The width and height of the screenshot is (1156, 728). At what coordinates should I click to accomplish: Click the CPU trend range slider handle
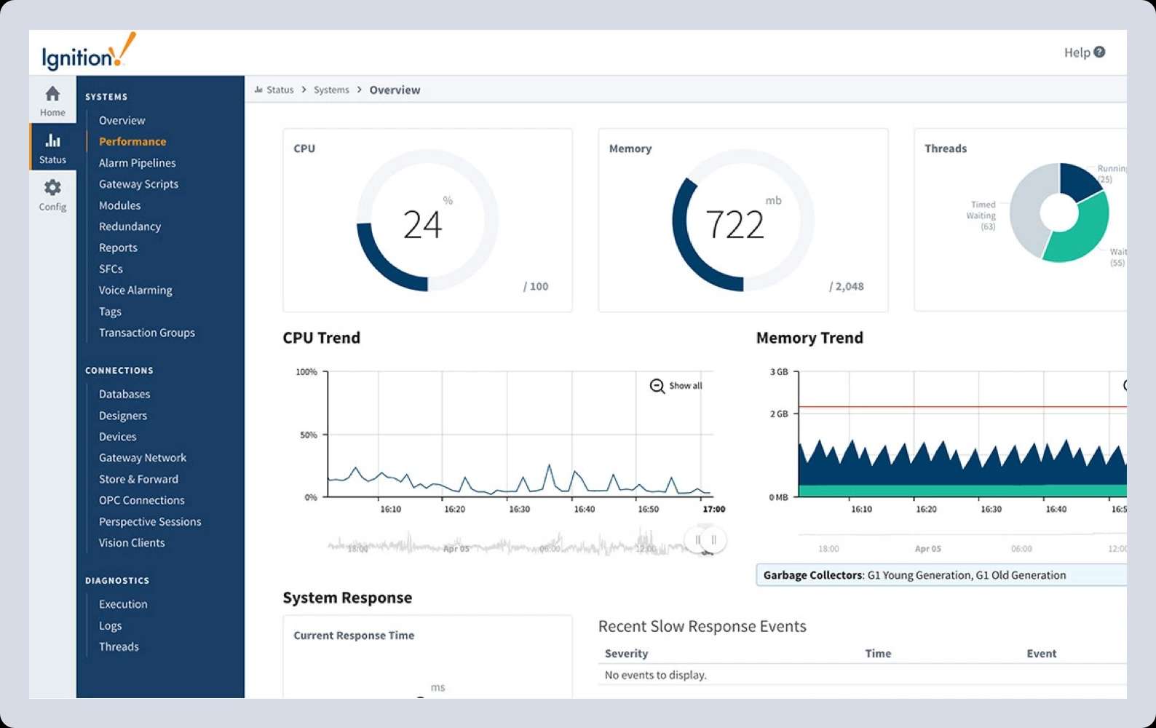[705, 540]
